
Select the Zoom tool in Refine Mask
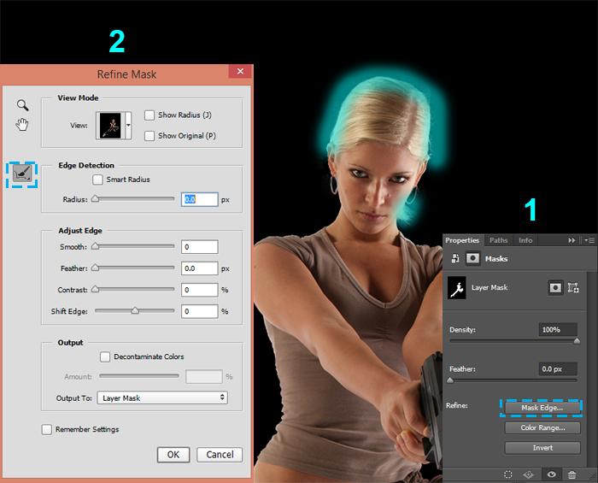click(22, 105)
